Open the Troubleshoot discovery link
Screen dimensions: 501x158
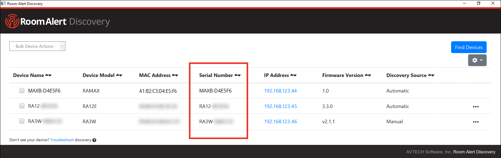62,140
